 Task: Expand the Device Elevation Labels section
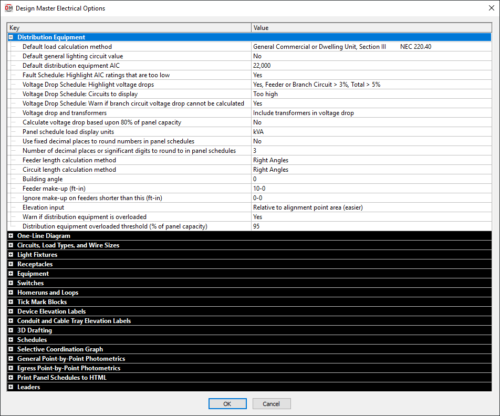pyautogui.click(x=11, y=311)
